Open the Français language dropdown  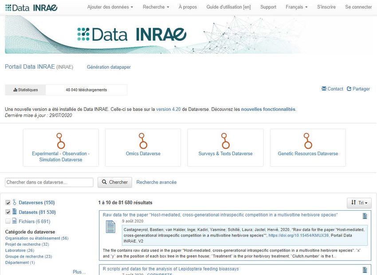tap(296, 7)
